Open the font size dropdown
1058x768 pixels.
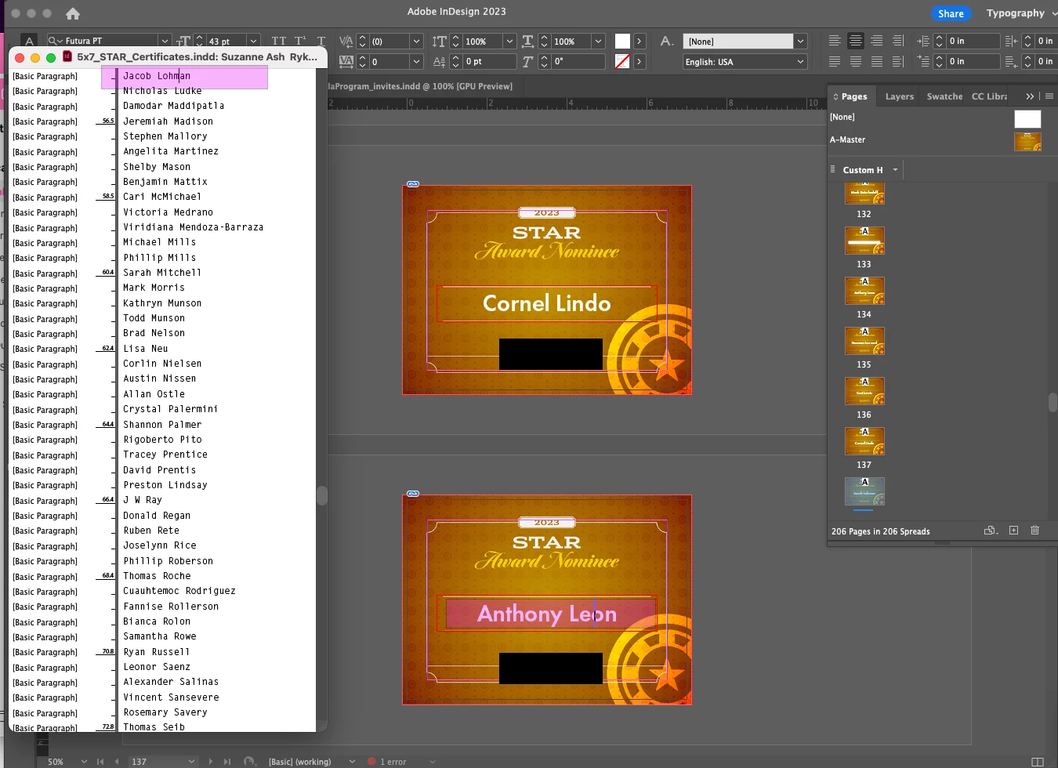click(x=253, y=41)
